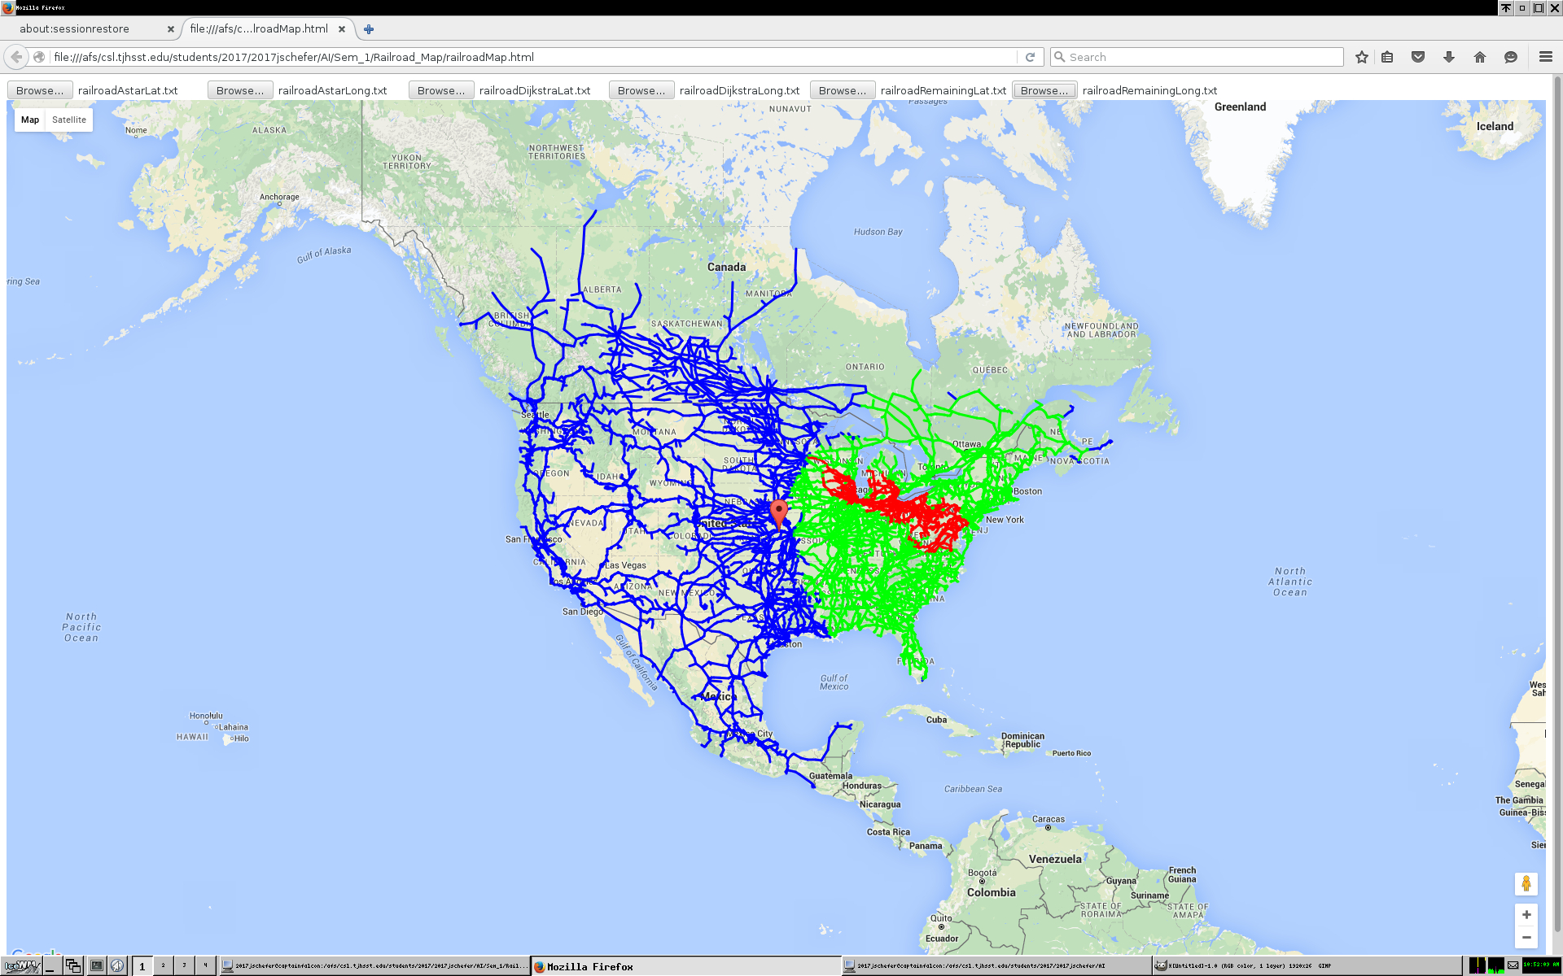The width and height of the screenshot is (1563, 976).
Task: Open a new tab with plus
Action: [369, 29]
